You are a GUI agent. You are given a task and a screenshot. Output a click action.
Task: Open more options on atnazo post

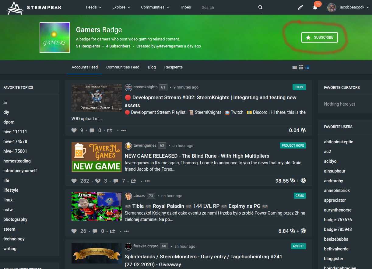tap(127, 231)
